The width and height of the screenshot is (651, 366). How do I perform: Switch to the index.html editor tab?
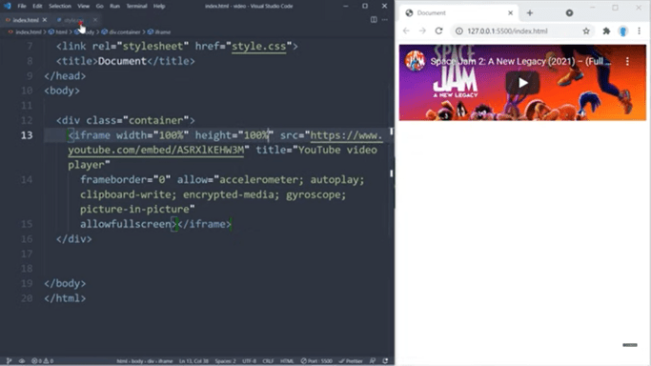pos(26,20)
